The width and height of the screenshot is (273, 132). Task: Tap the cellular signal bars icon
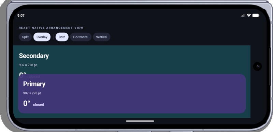[243, 15]
